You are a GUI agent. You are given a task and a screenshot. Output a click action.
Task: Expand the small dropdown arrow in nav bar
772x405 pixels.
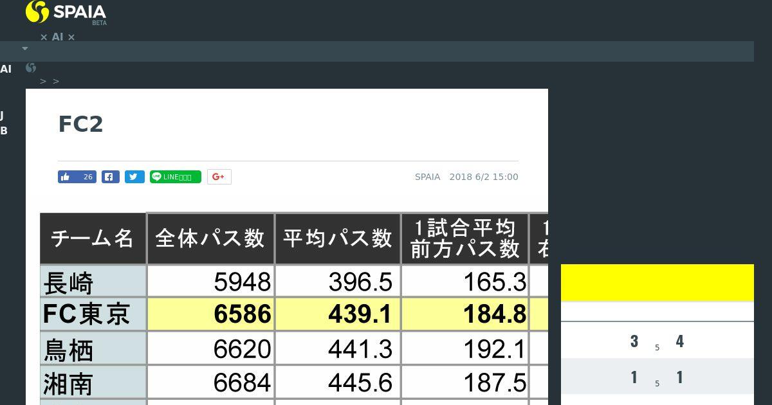click(x=25, y=48)
